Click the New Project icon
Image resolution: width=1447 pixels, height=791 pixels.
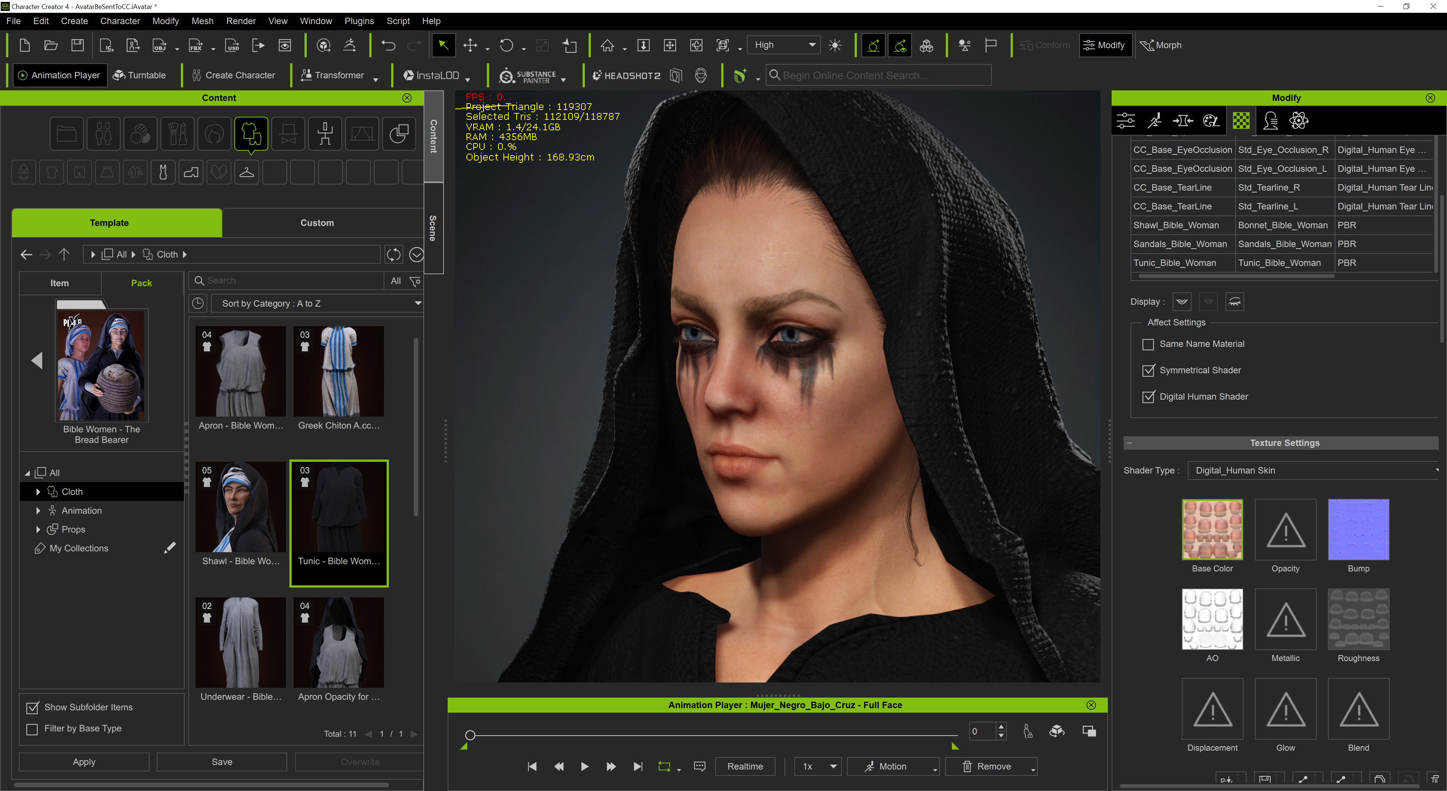[24, 46]
